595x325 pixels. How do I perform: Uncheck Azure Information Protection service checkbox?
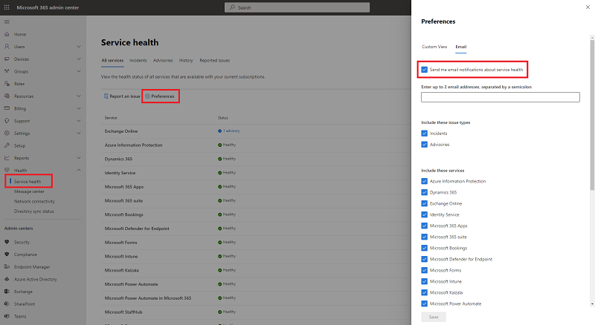424,181
